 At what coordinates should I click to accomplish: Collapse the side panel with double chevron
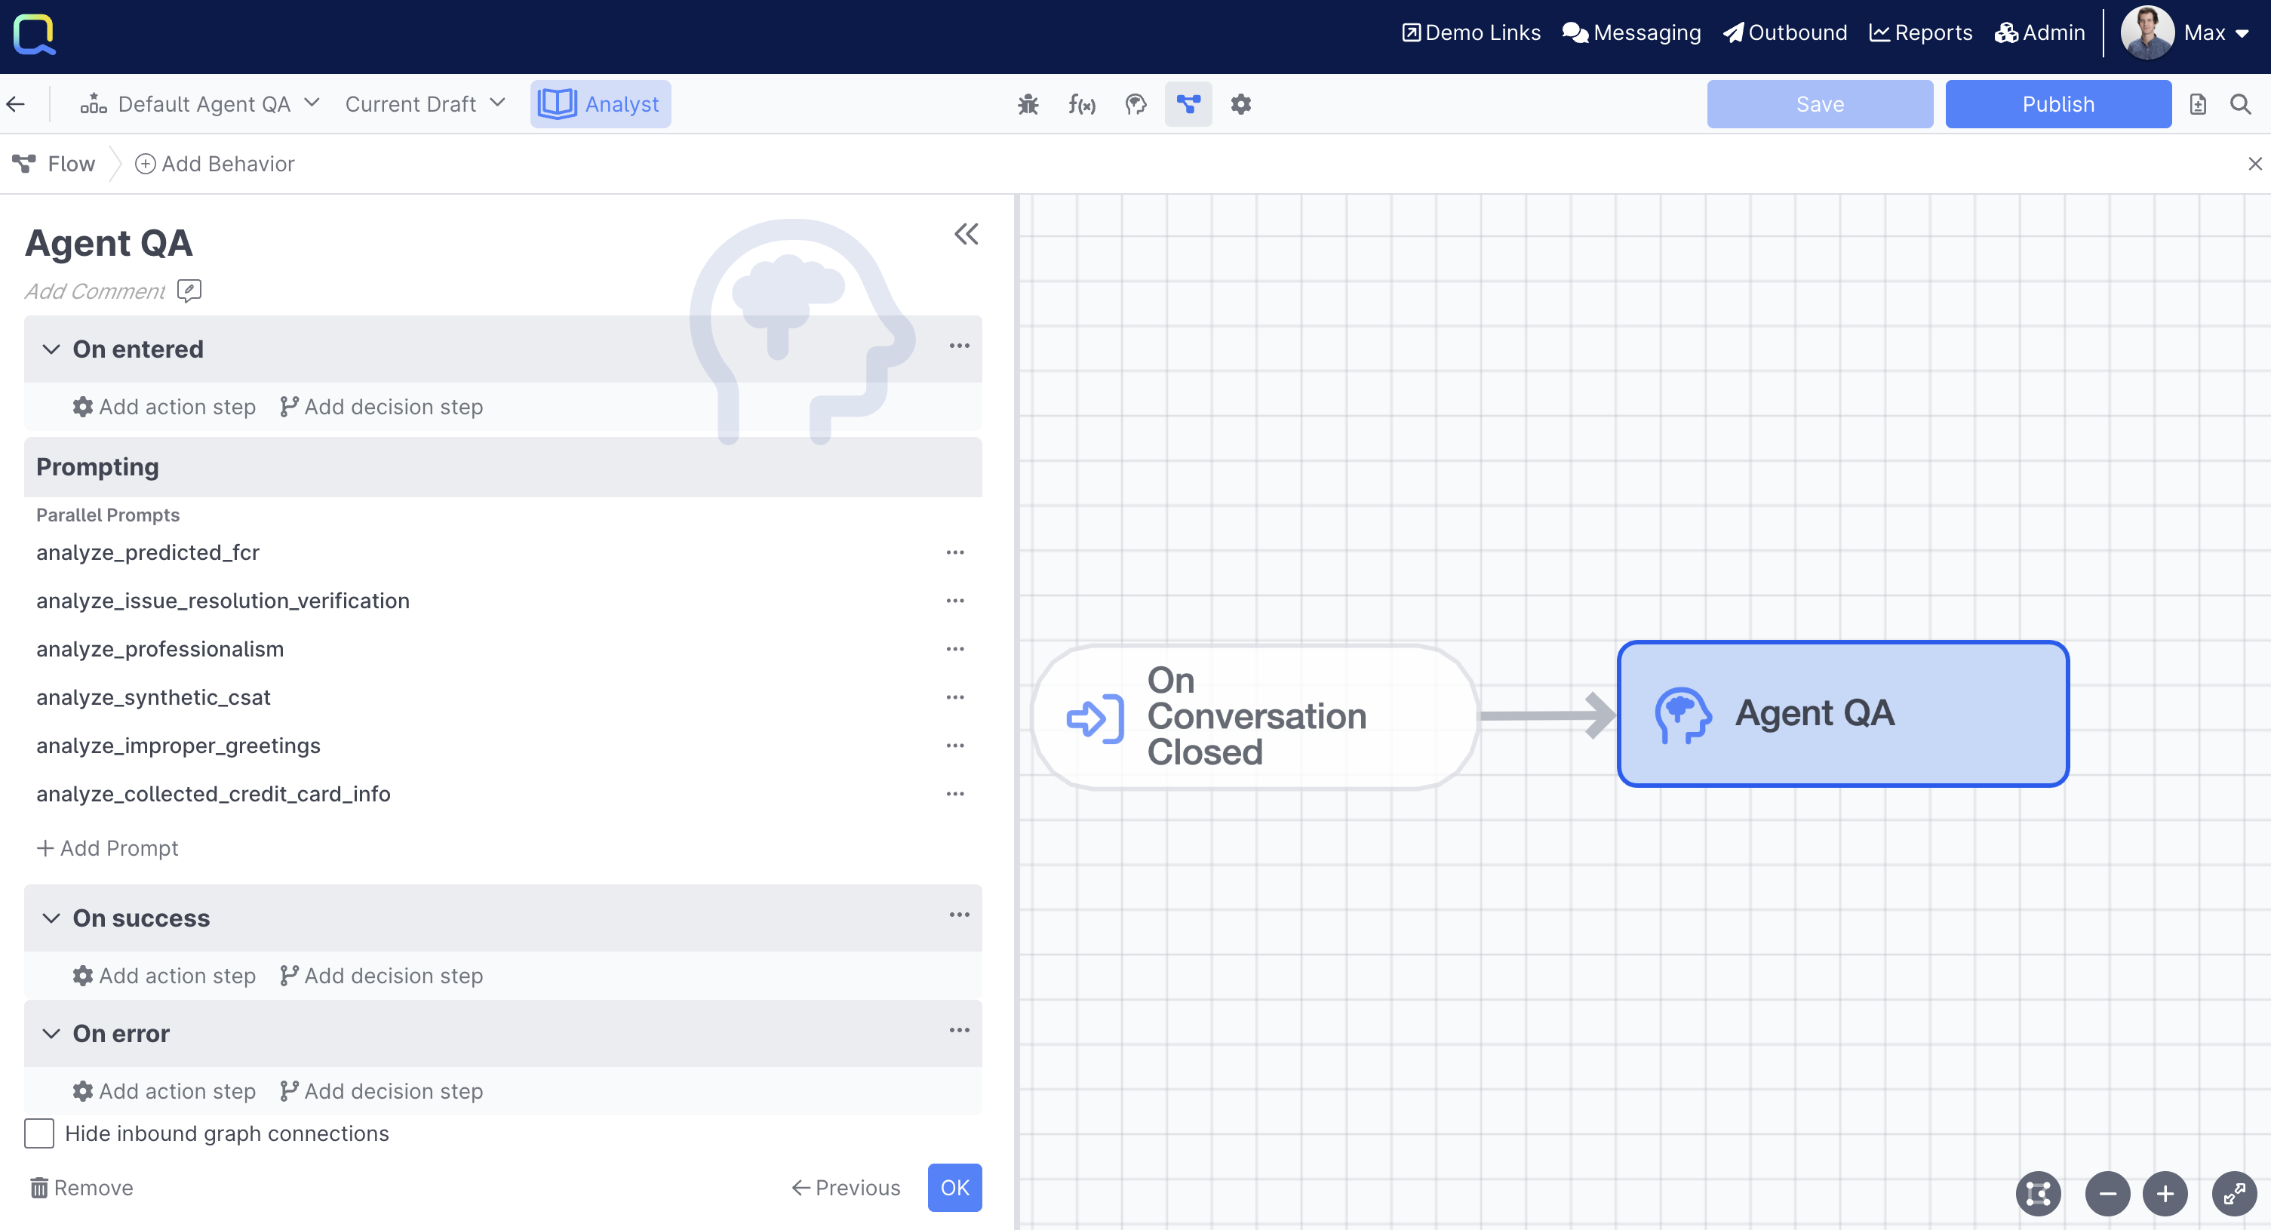966,235
